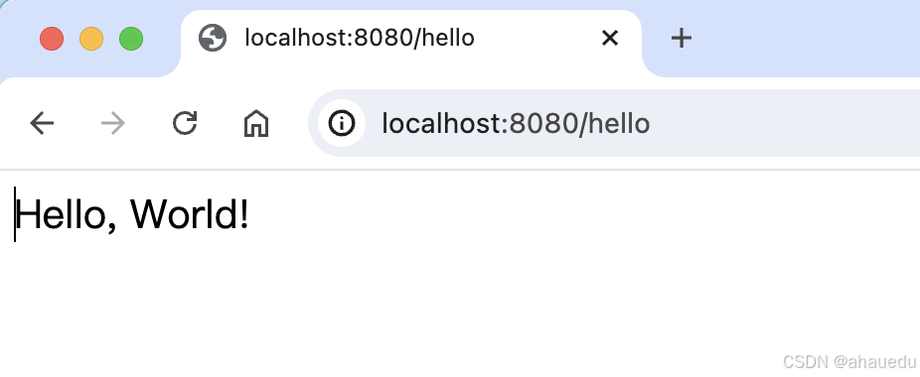
Task: Open the home page via house icon
Action: pos(256,124)
